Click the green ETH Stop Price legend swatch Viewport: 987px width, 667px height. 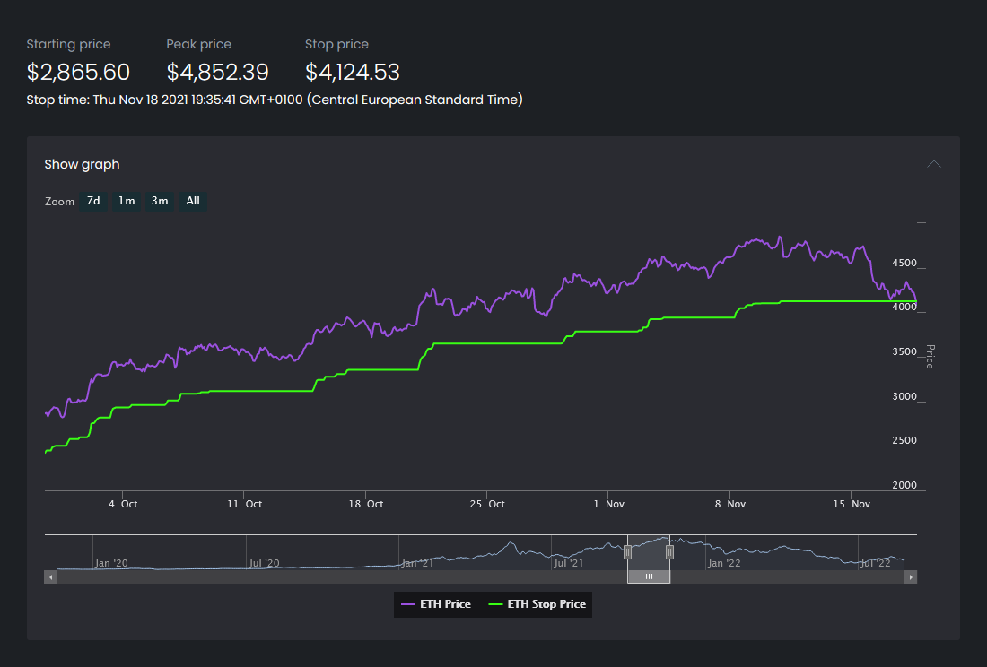point(495,604)
